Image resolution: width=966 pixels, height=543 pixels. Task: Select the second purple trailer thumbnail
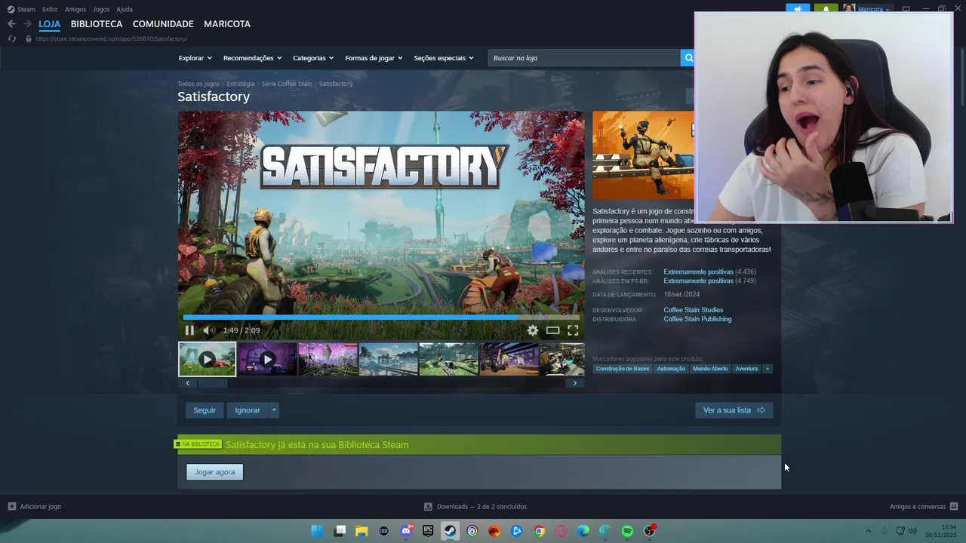pyautogui.click(x=268, y=359)
